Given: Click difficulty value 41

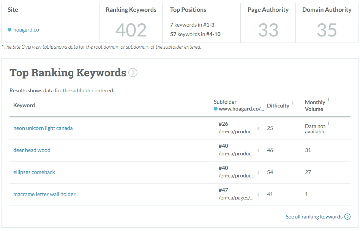Looking at the screenshot, I should click(270, 194).
